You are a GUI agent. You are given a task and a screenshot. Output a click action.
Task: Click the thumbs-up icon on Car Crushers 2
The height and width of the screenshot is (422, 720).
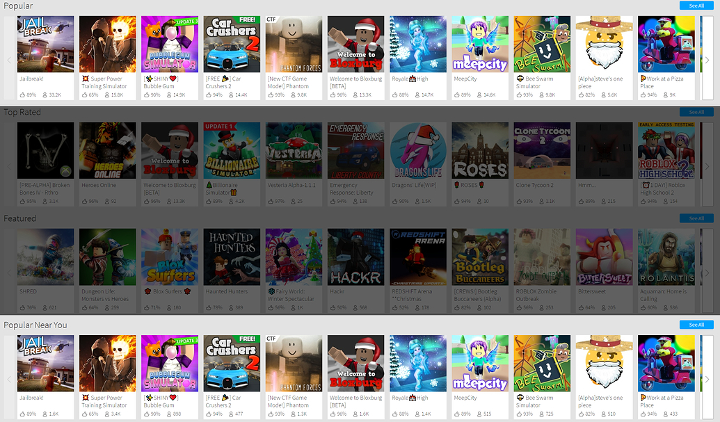(209, 95)
